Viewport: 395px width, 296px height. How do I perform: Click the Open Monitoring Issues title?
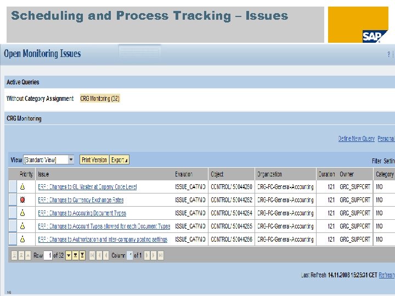click(42, 54)
